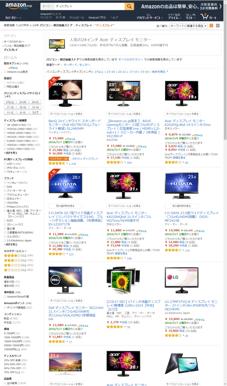Select the 27以上 size button in sidebar

[10, 102]
